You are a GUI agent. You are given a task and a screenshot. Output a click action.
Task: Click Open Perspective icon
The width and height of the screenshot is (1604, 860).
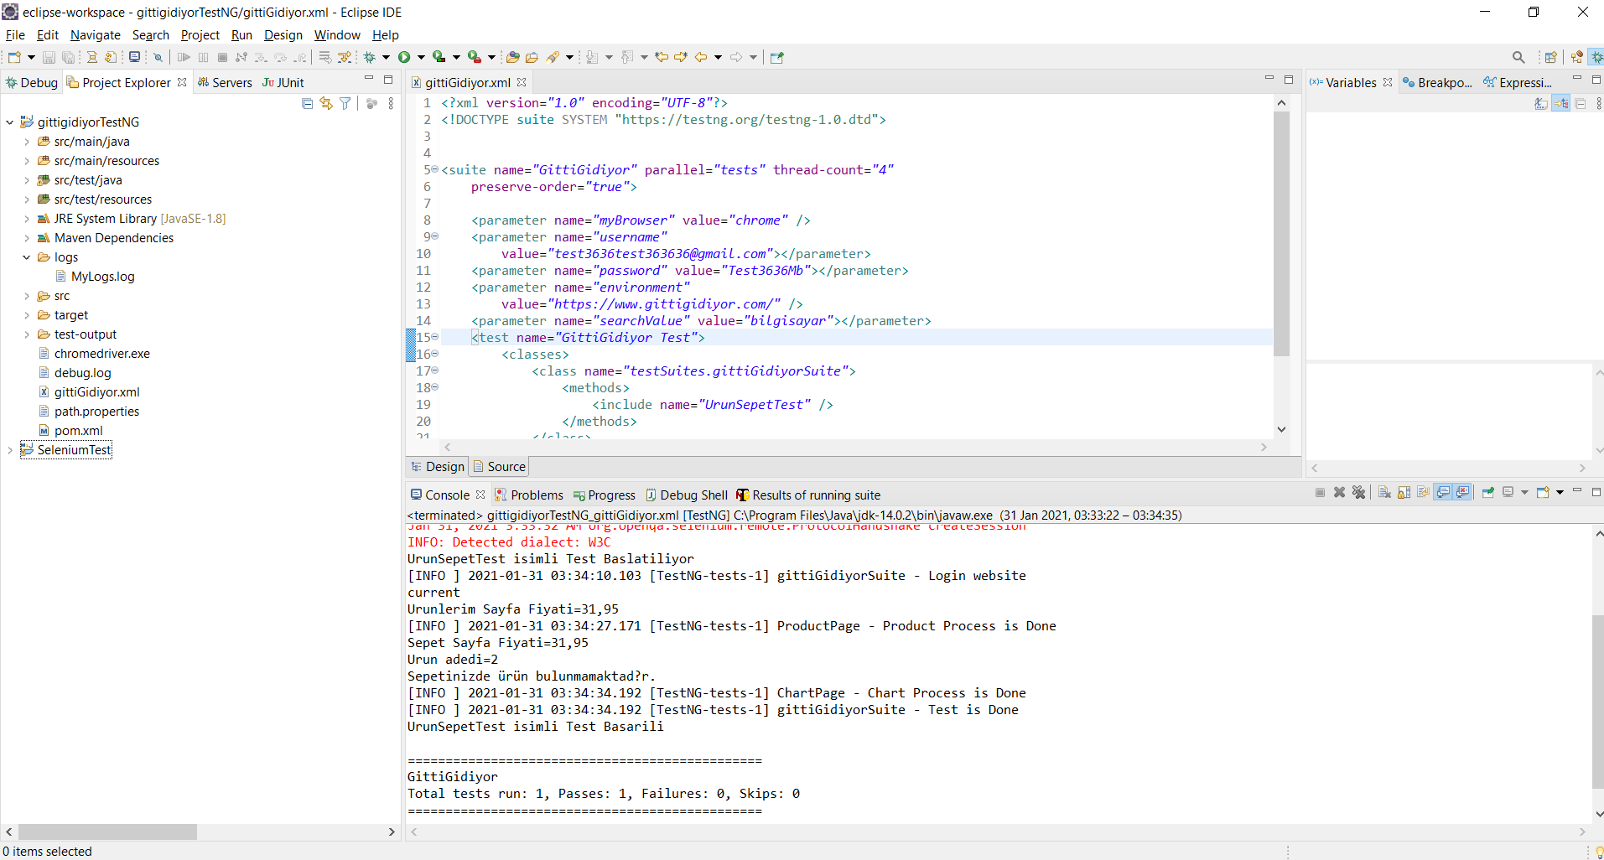click(x=1550, y=57)
